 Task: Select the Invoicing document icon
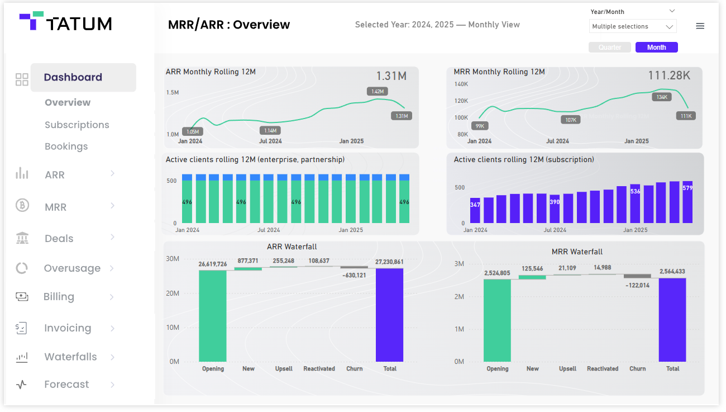22,328
